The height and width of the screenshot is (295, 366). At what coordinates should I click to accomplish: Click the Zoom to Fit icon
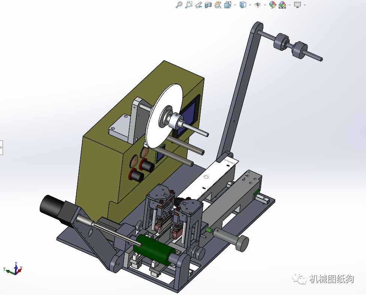tap(179, 5)
